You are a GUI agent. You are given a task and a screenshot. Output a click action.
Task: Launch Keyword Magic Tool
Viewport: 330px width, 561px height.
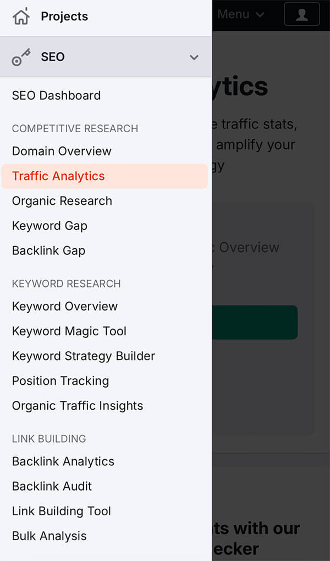click(69, 331)
